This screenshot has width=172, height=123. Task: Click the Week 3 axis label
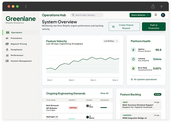click(93, 80)
